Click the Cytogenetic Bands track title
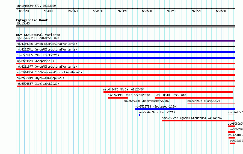The height and width of the screenshot is (154, 243). (32, 20)
